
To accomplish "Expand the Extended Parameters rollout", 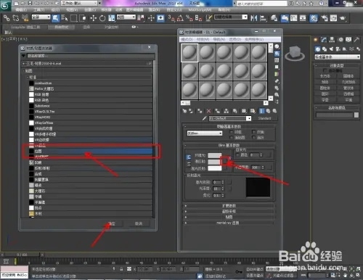I will (x=229, y=206).
